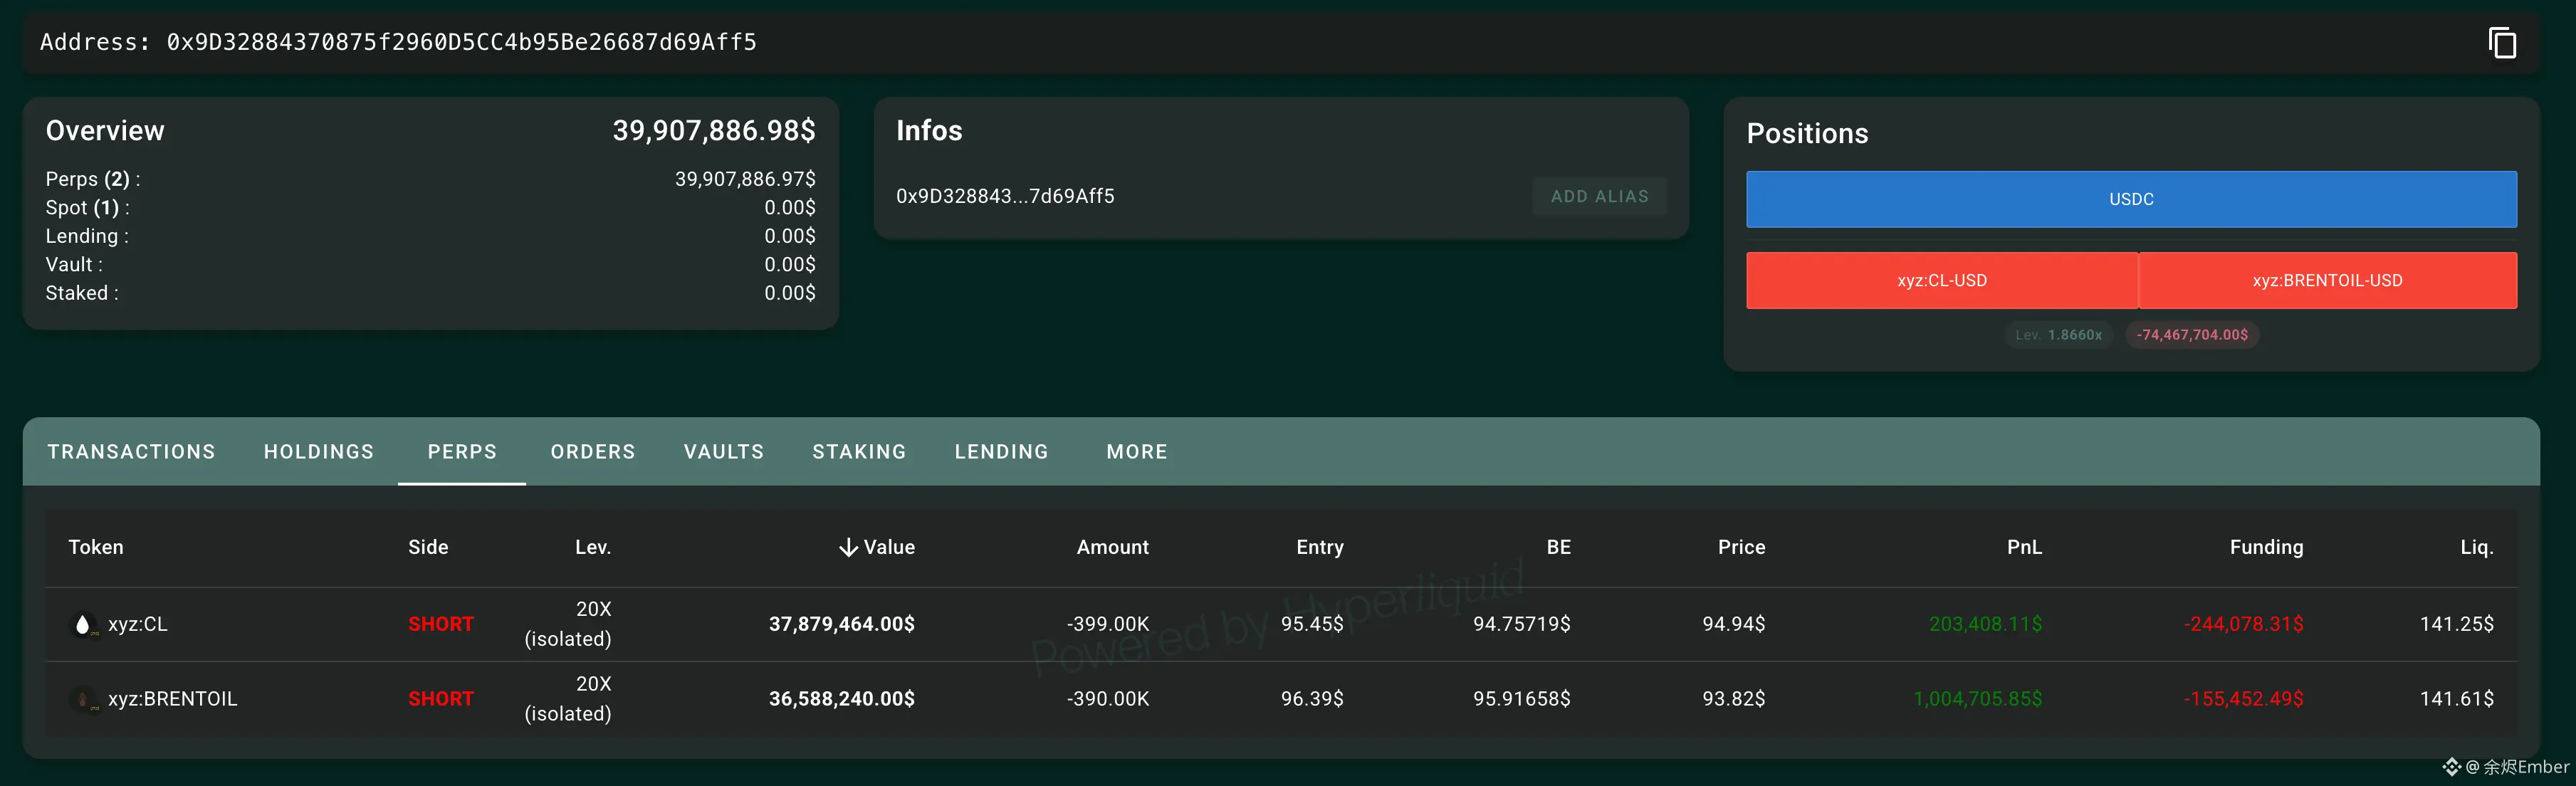The width and height of the screenshot is (2576, 786).
Task: Click the xyz:BRENTOIL token icon
Action: click(83, 699)
